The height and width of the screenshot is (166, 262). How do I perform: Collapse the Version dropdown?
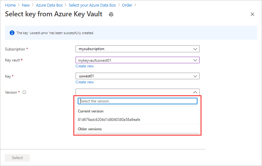pos(195,92)
